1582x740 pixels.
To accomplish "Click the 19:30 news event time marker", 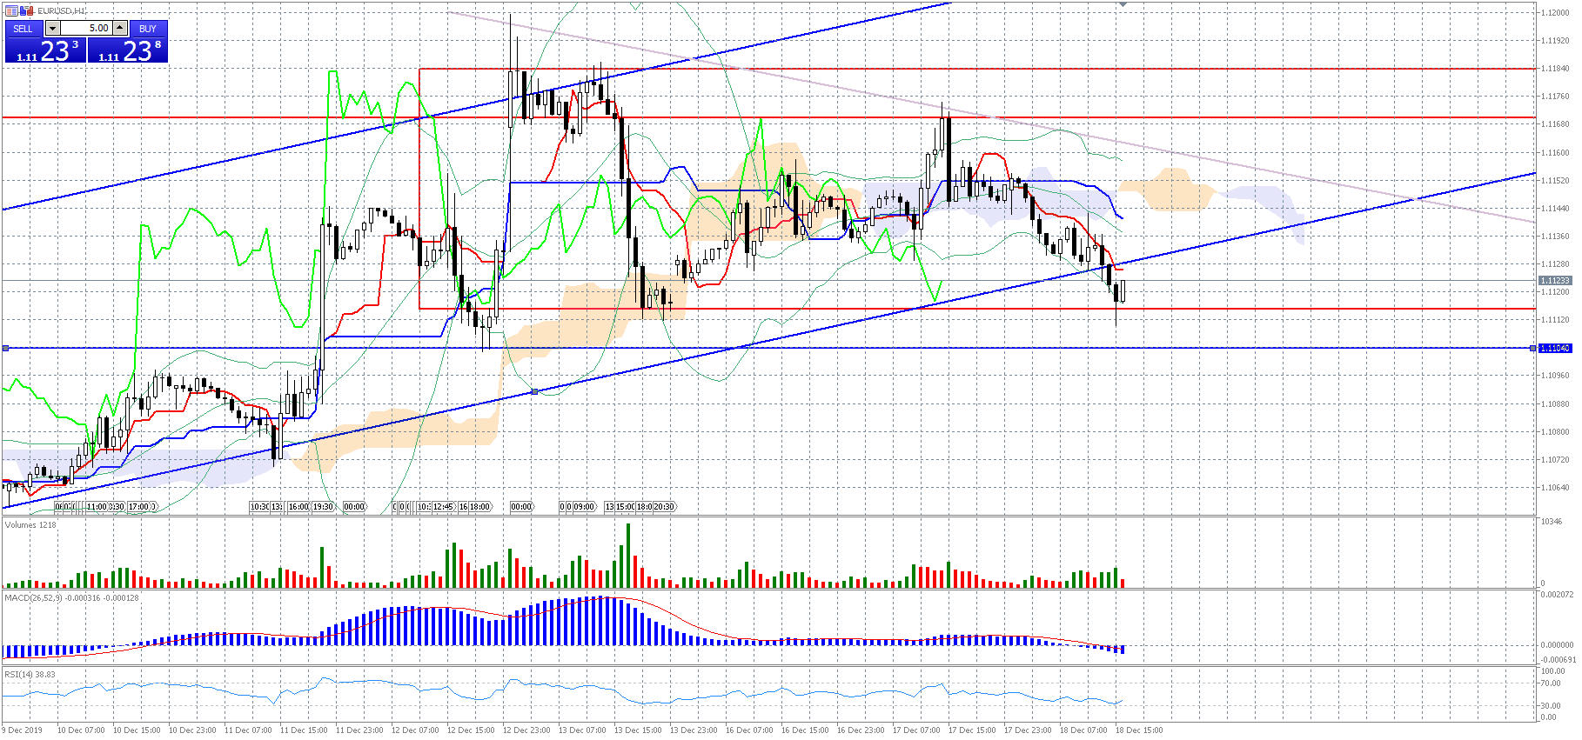I will click(323, 506).
